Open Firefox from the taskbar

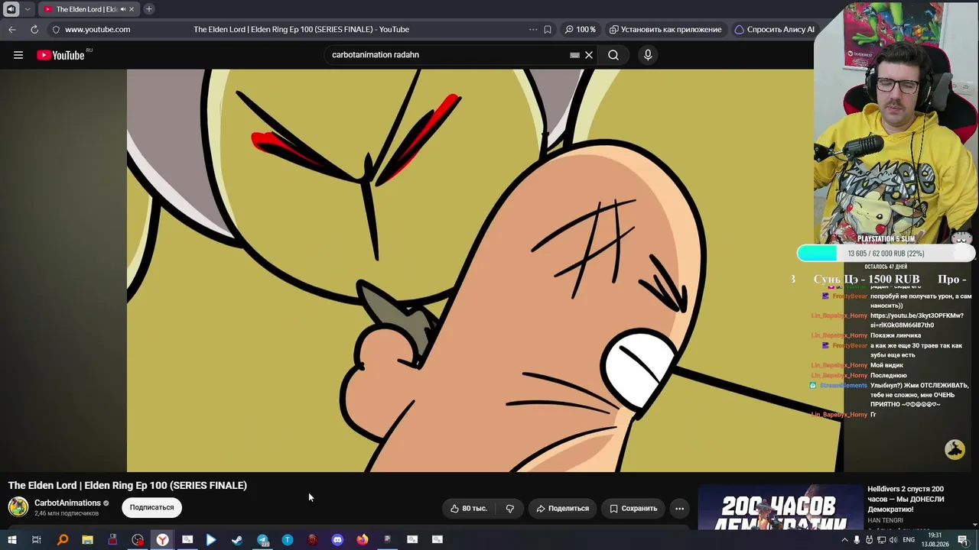click(363, 539)
